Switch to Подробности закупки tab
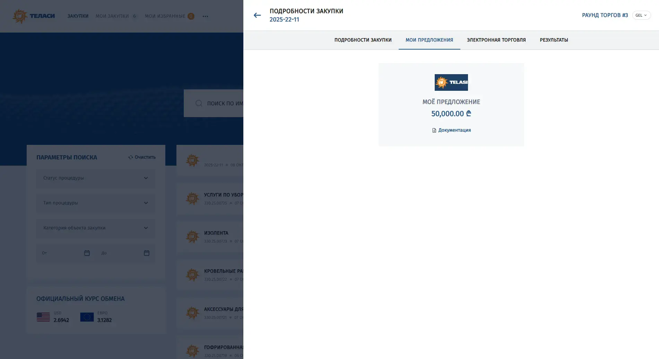659x359 pixels. [363, 40]
